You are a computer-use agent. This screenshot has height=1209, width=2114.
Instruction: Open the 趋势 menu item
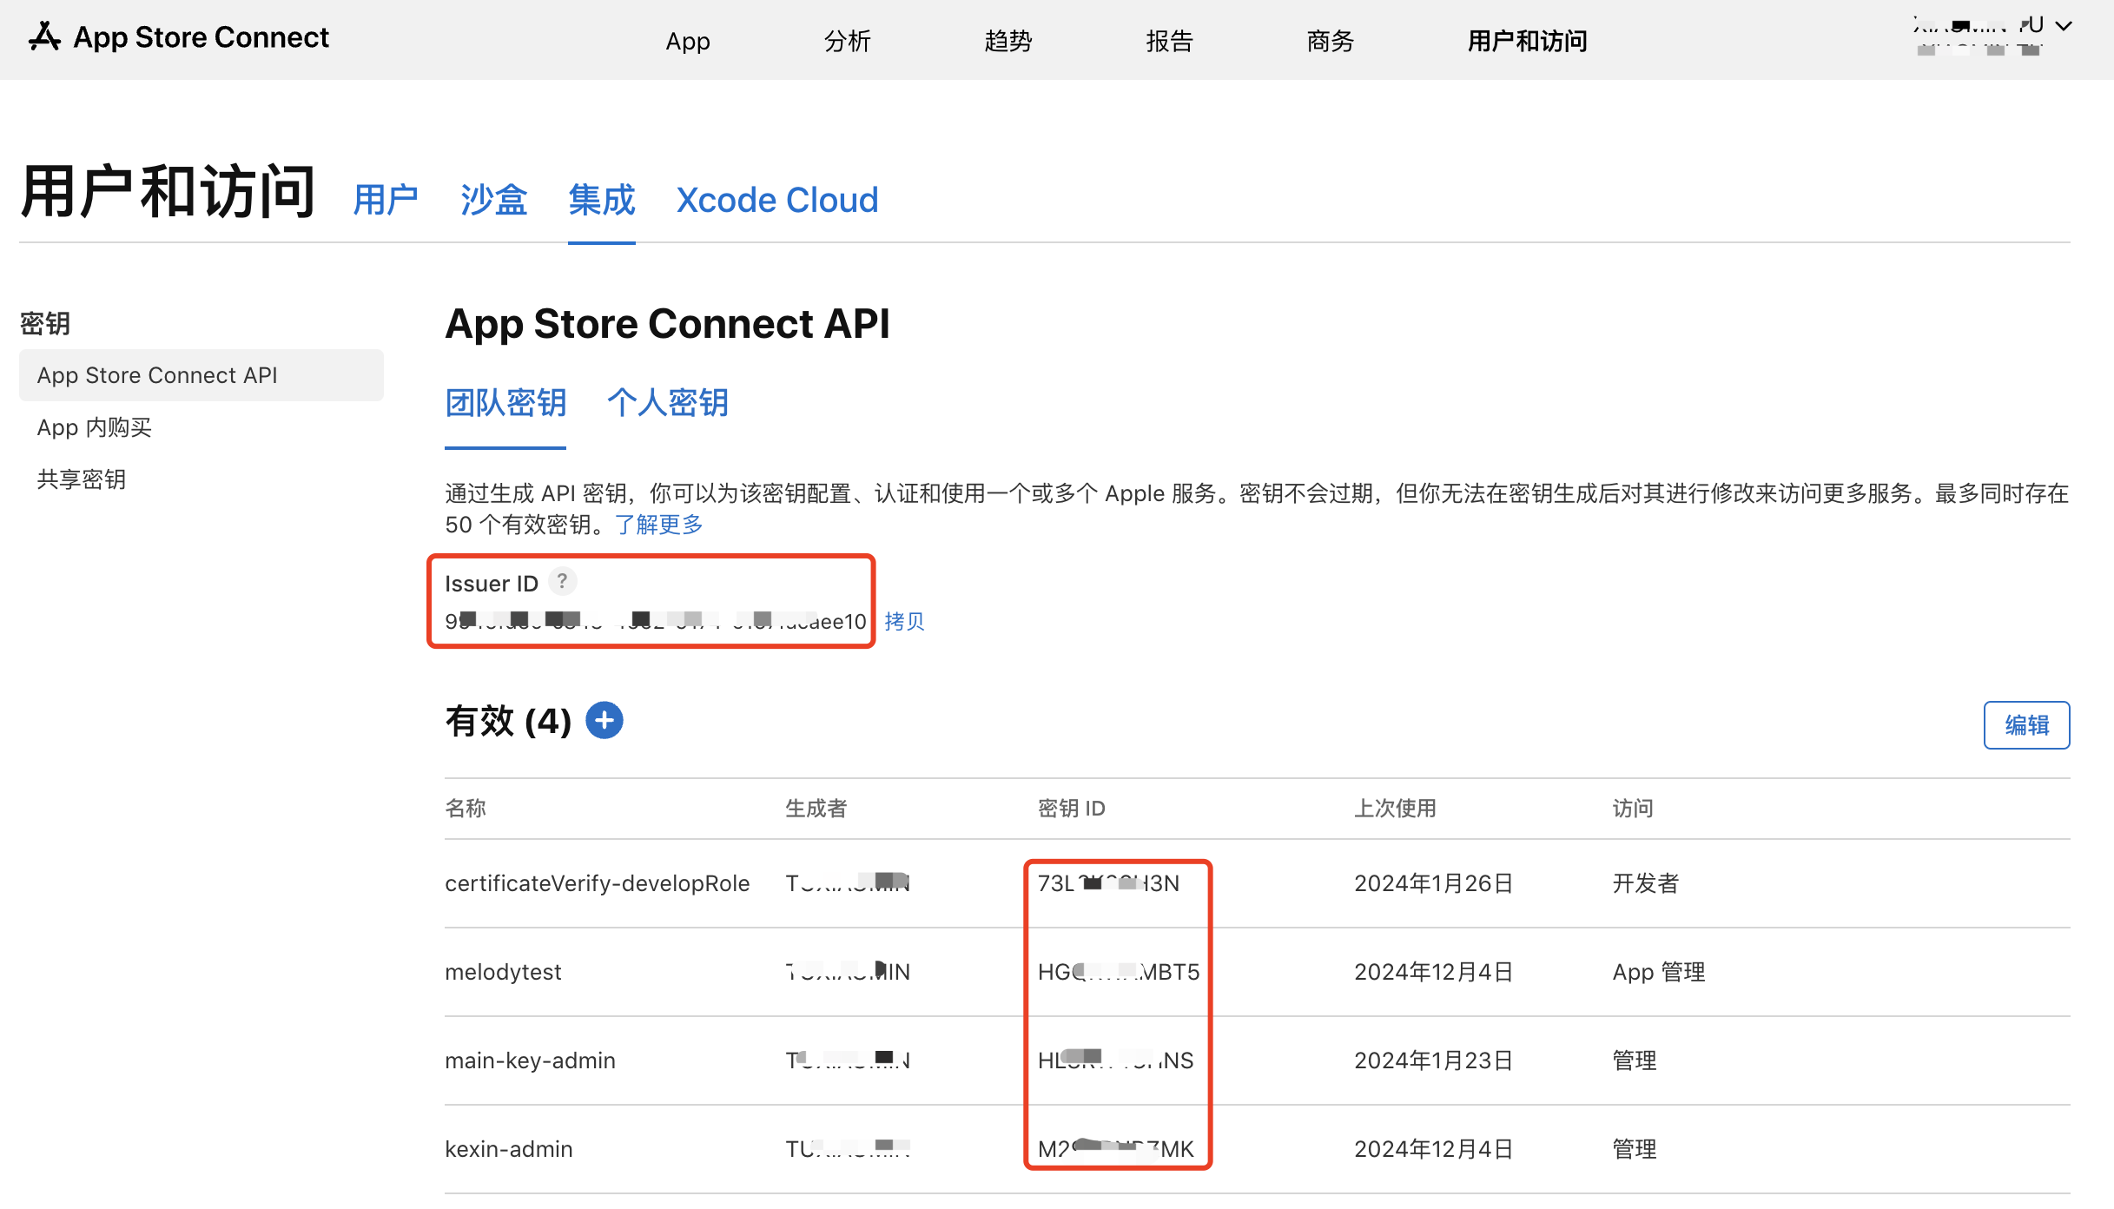[x=1008, y=41]
